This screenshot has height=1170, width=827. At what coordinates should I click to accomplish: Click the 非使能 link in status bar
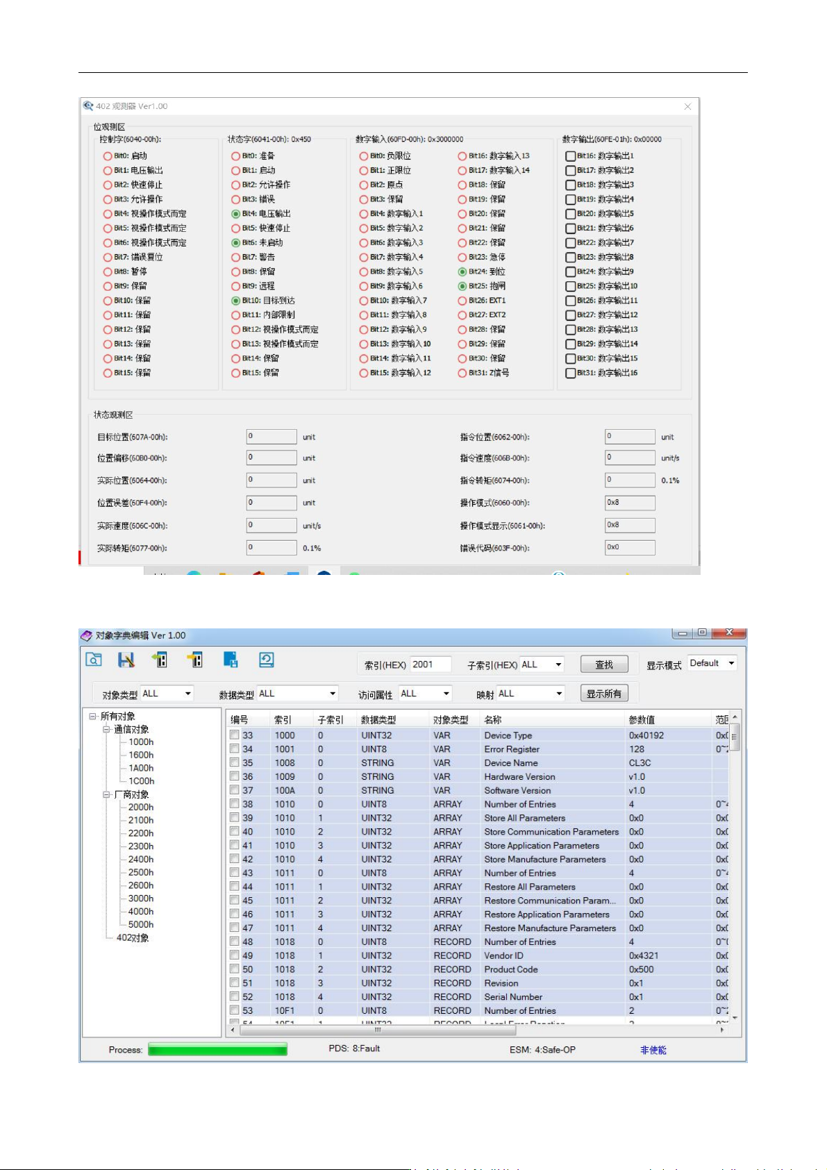pyautogui.click(x=653, y=1050)
